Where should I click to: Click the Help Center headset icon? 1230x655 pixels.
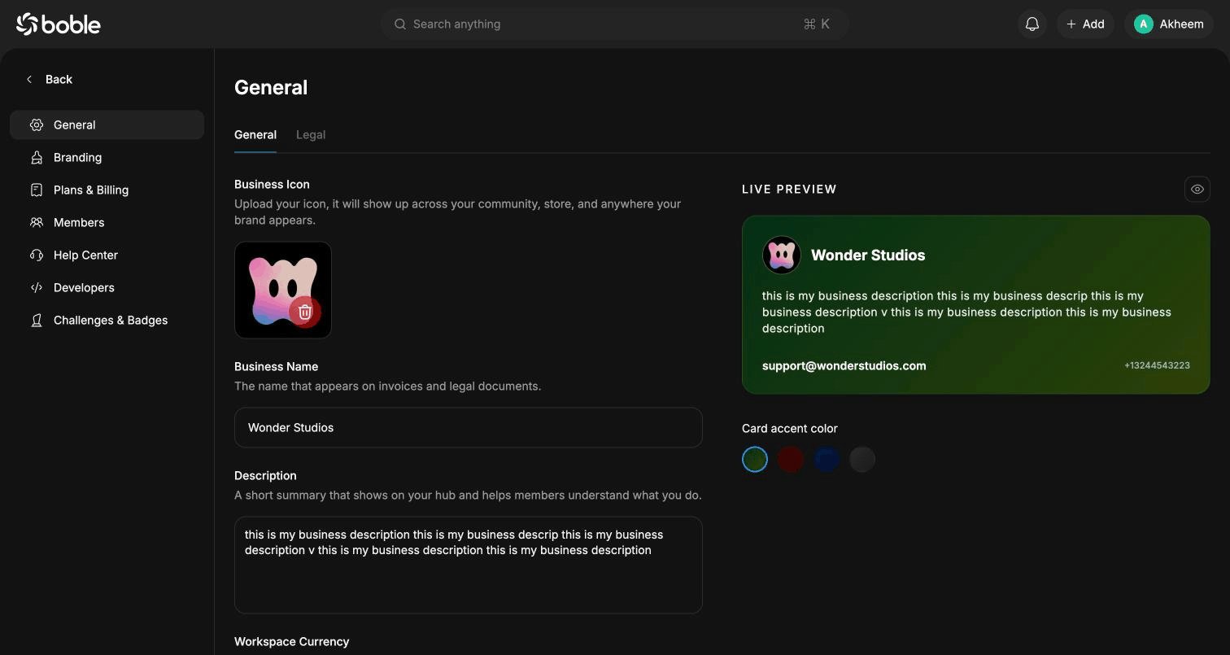coord(37,255)
